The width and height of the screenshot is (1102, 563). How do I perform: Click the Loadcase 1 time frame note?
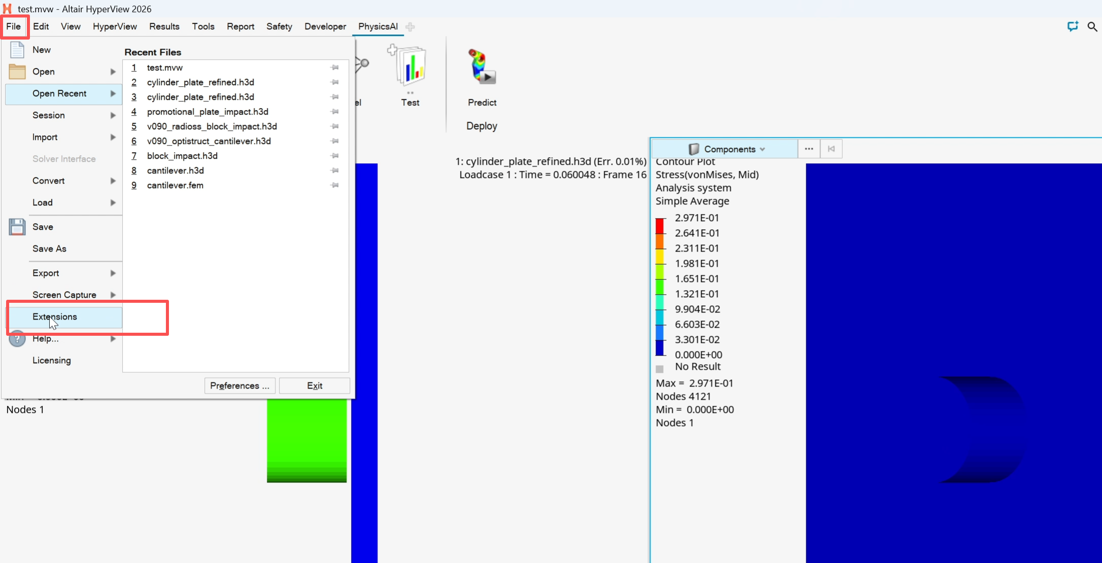553,174
